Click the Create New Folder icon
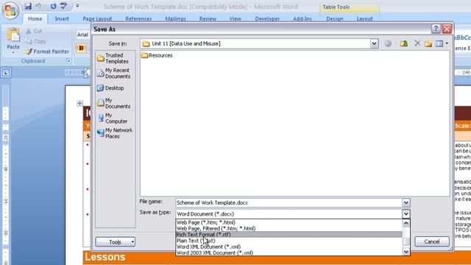The height and width of the screenshot is (265, 471). pos(428,44)
